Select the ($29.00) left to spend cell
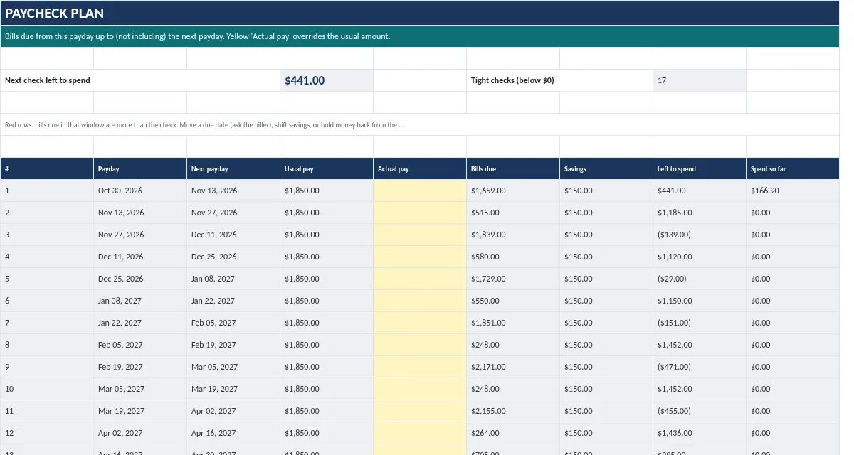 (x=700, y=279)
